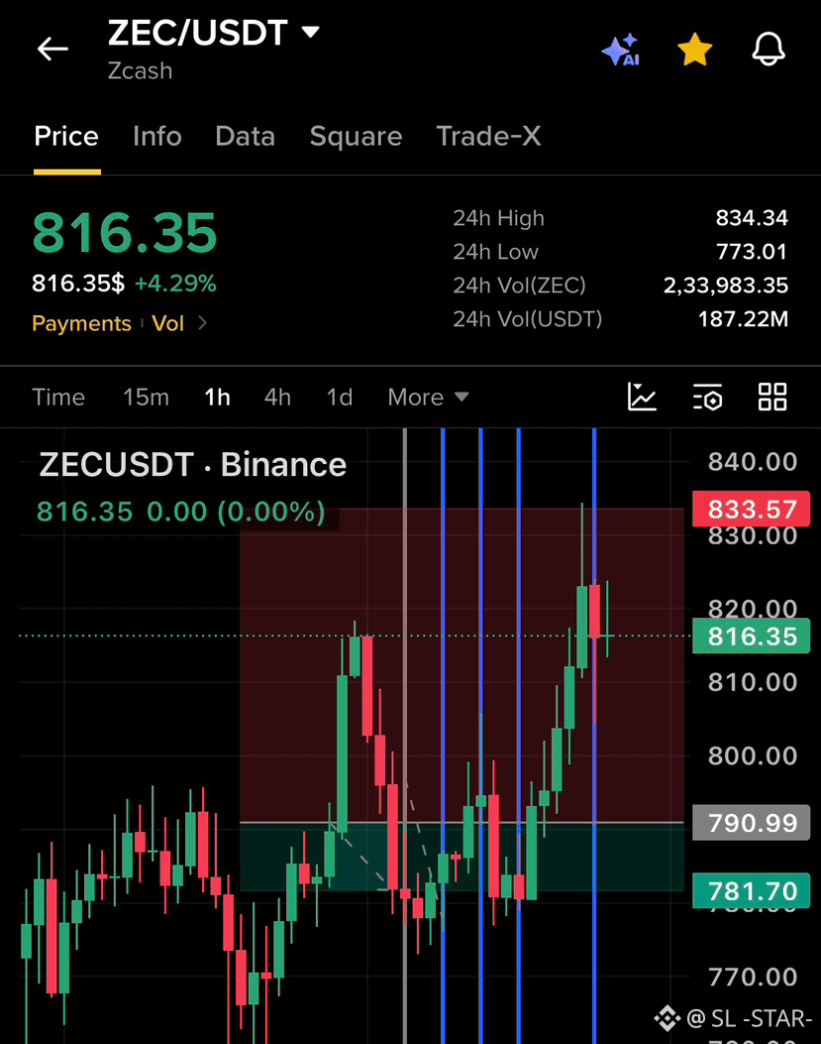Open the grid layout icon
The height and width of the screenshot is (1044, 821).
click(772, 397)
